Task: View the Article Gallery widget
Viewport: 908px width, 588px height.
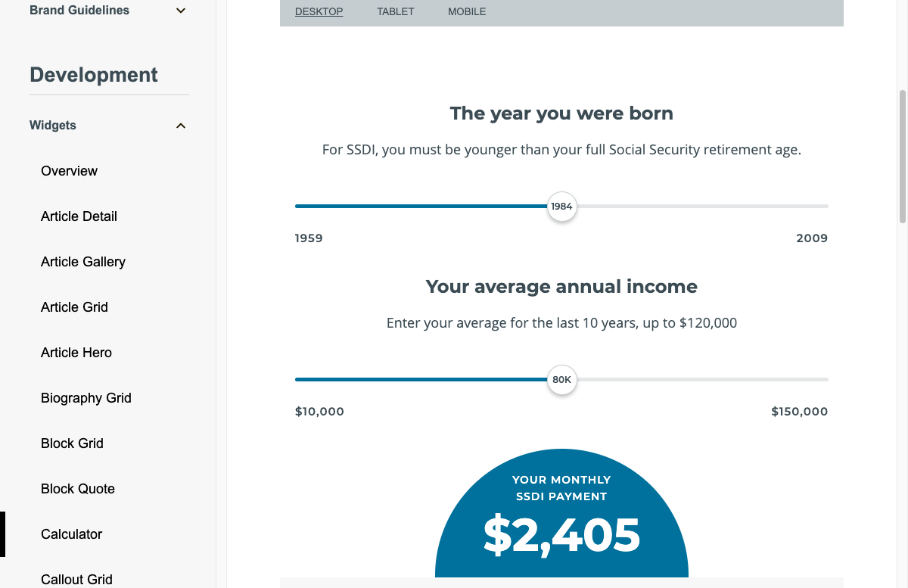Action: [x=83, y=262]
